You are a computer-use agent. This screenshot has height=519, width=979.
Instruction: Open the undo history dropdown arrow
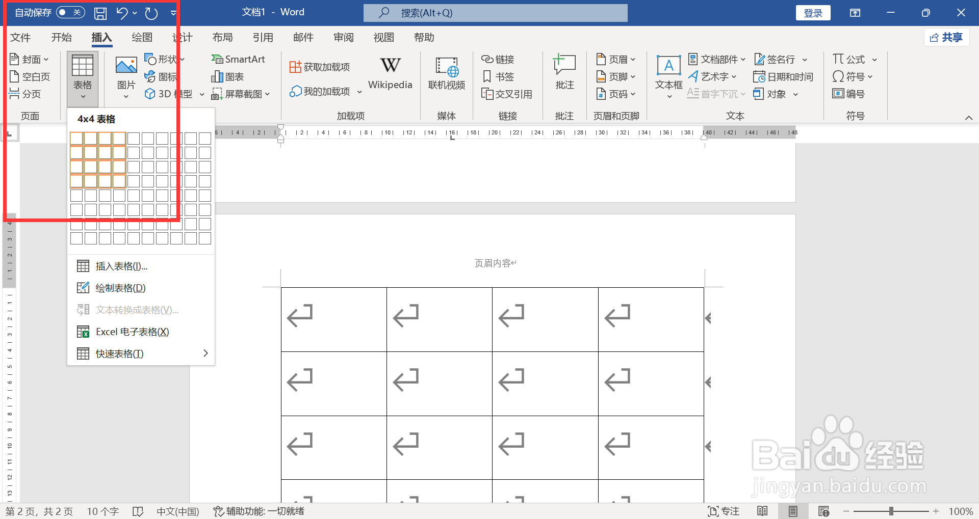point(135,13)
